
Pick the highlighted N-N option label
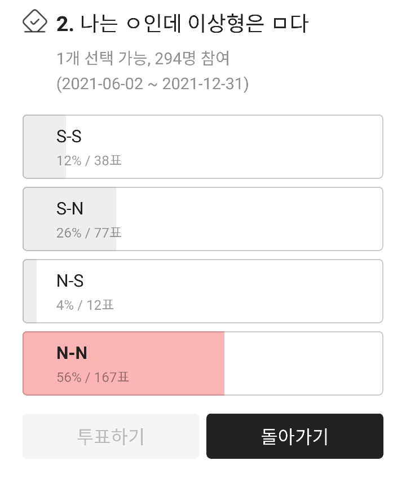coord(72,353)
